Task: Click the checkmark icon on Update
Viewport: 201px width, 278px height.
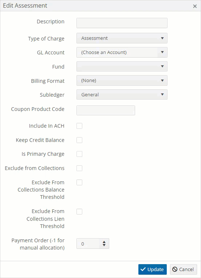Action: pos(143,269)
